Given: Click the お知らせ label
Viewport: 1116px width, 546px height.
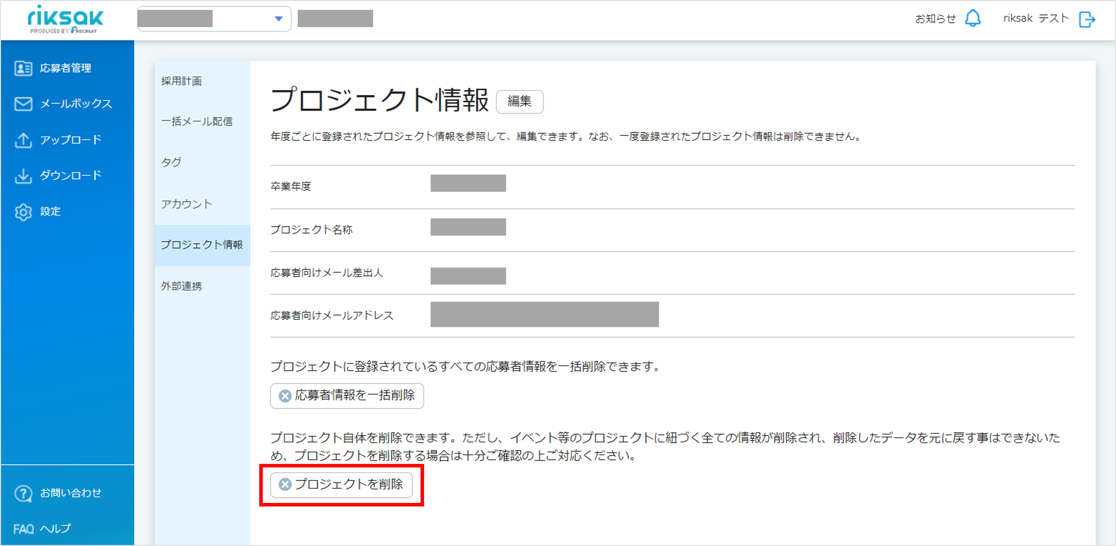Looking at the screenshot, I should [x=935, y=19].
